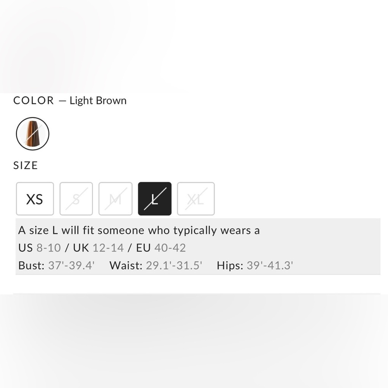Click the COLOR heading label

[33, 100]
